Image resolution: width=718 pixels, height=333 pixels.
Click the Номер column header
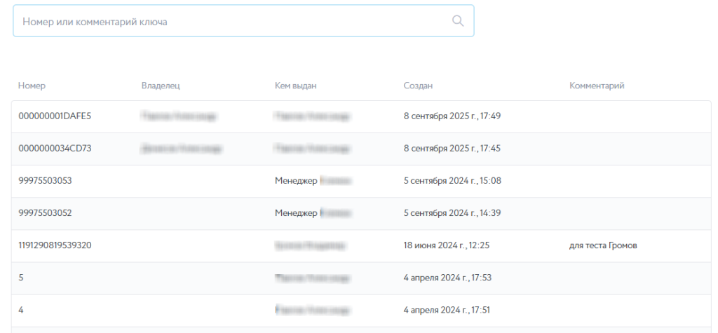(x=32, y=86)
